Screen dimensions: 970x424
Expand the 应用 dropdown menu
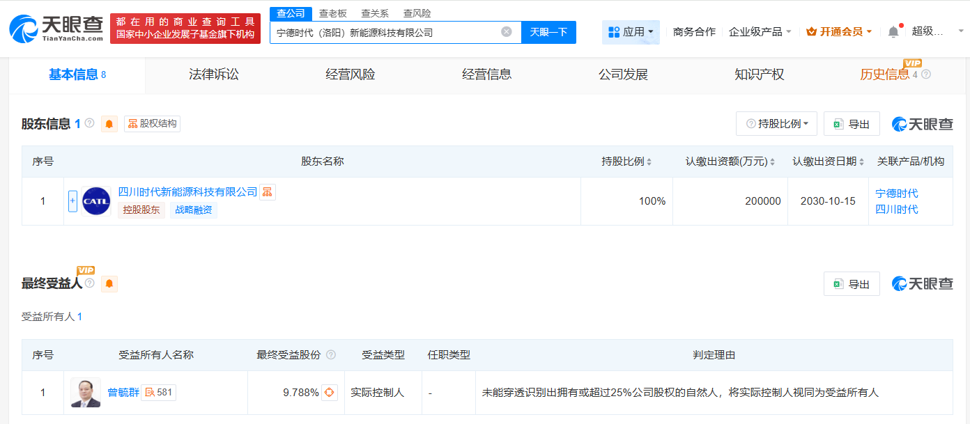click(x=631, y=32)
